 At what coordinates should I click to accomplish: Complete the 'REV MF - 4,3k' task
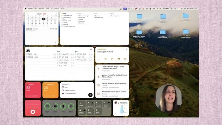click(x=58, y=57)
